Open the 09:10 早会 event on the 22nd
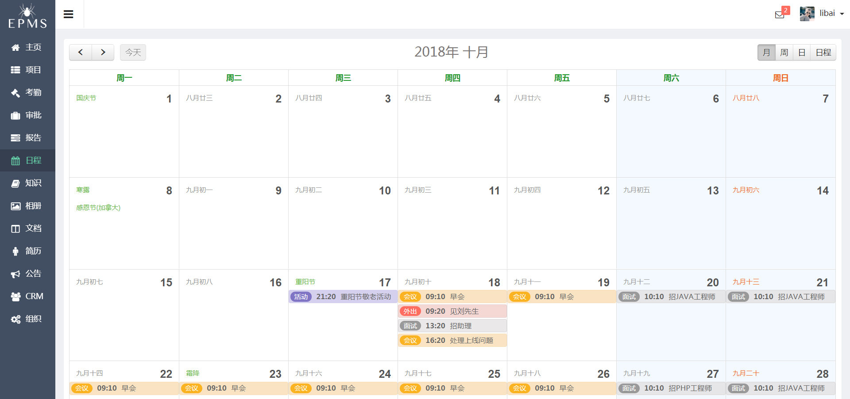Viewport: 850px width, 399px height. (x=124, y=388)
